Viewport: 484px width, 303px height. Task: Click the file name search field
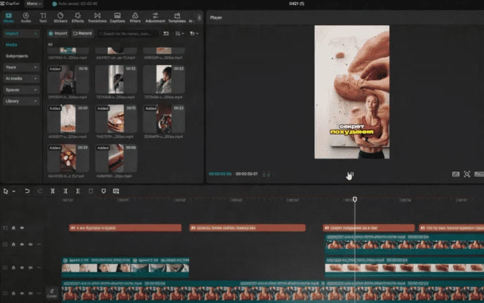(x=128, y=33)
